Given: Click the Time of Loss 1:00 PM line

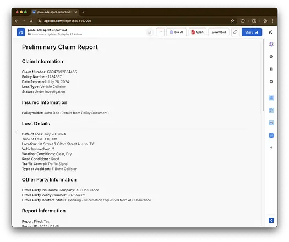Looking at the screenshot, I should (x=40, y=139).
